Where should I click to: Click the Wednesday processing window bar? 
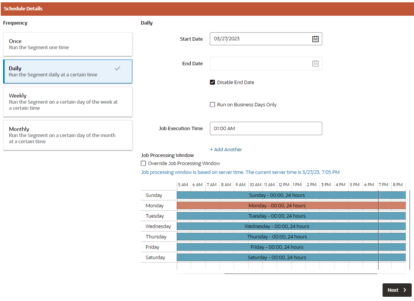tap(291, 226)
